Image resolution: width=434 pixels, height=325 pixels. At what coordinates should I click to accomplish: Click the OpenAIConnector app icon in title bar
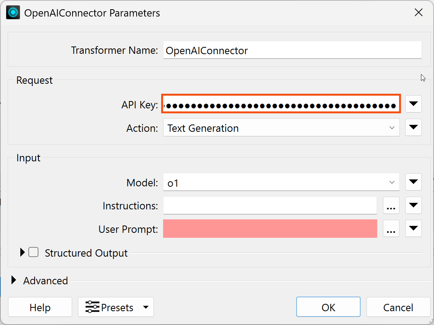pyautogui.click(x=13, y=13)
